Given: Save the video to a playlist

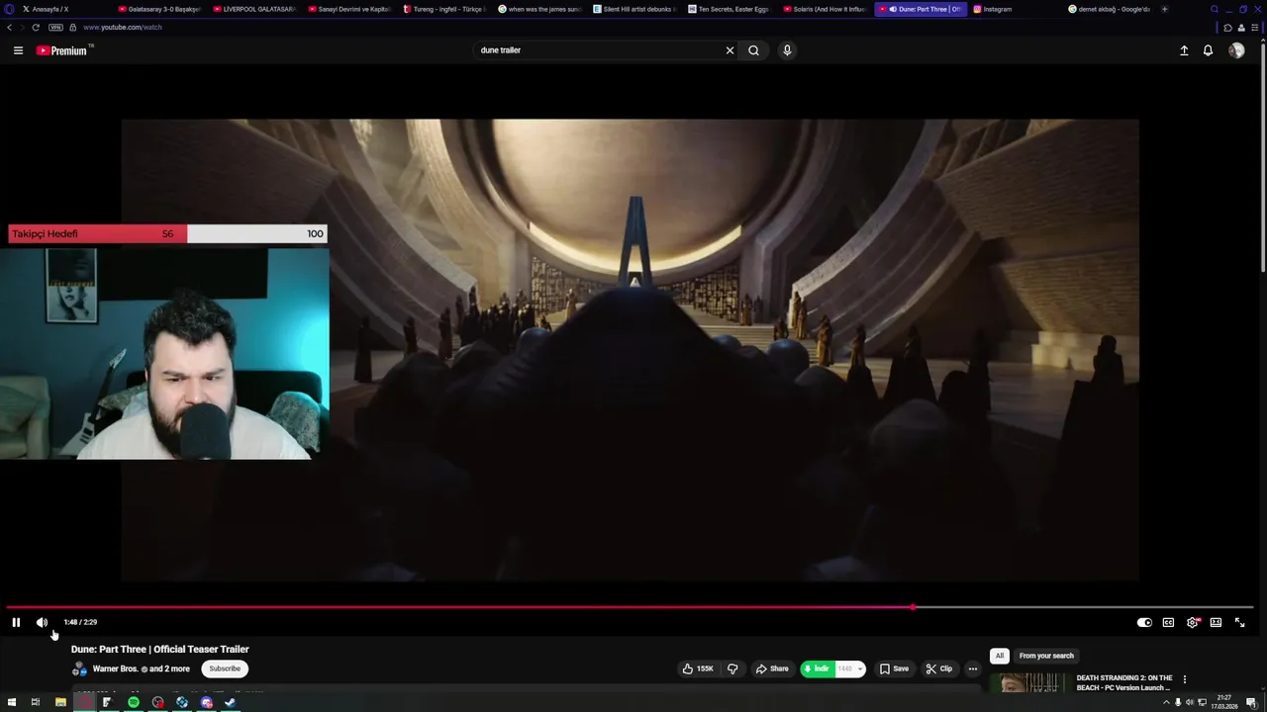Looking at the screenshot, I should tap(894, 668).
